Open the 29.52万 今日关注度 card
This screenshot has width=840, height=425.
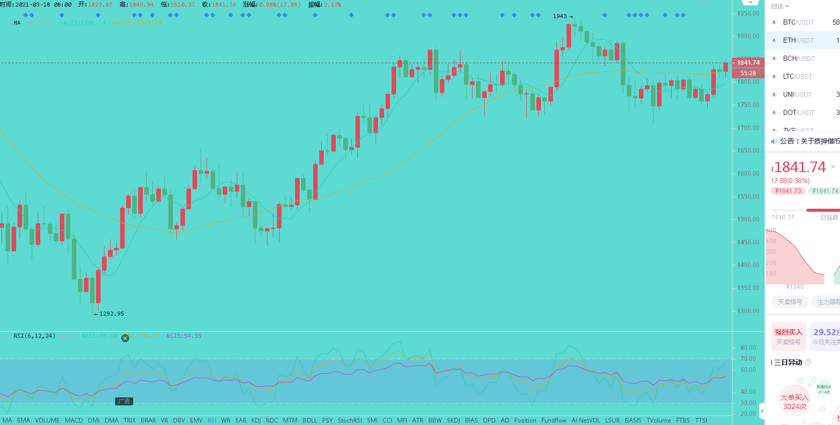825,337
